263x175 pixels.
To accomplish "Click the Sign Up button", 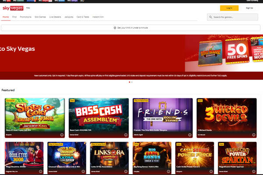I will pos(249,8).
